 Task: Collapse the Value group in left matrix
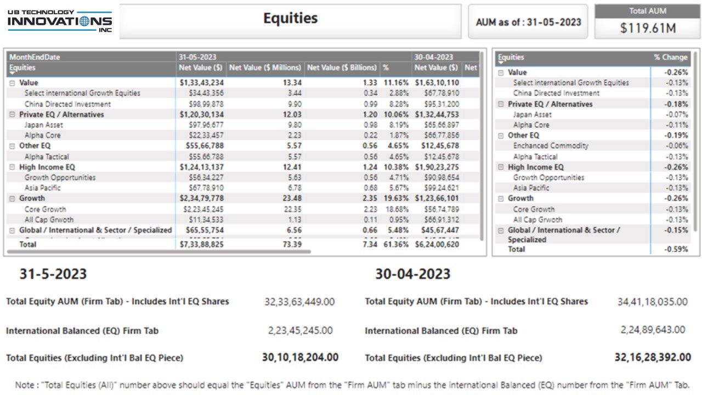[x=12, y=83]
